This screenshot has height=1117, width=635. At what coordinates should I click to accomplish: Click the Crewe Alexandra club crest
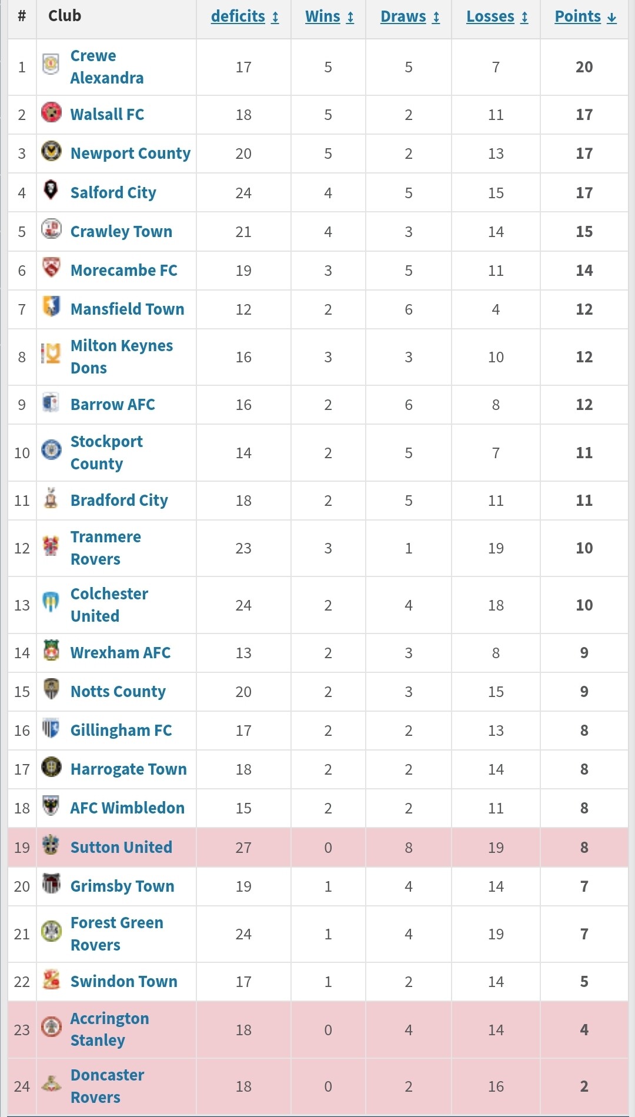pos(51,64)
